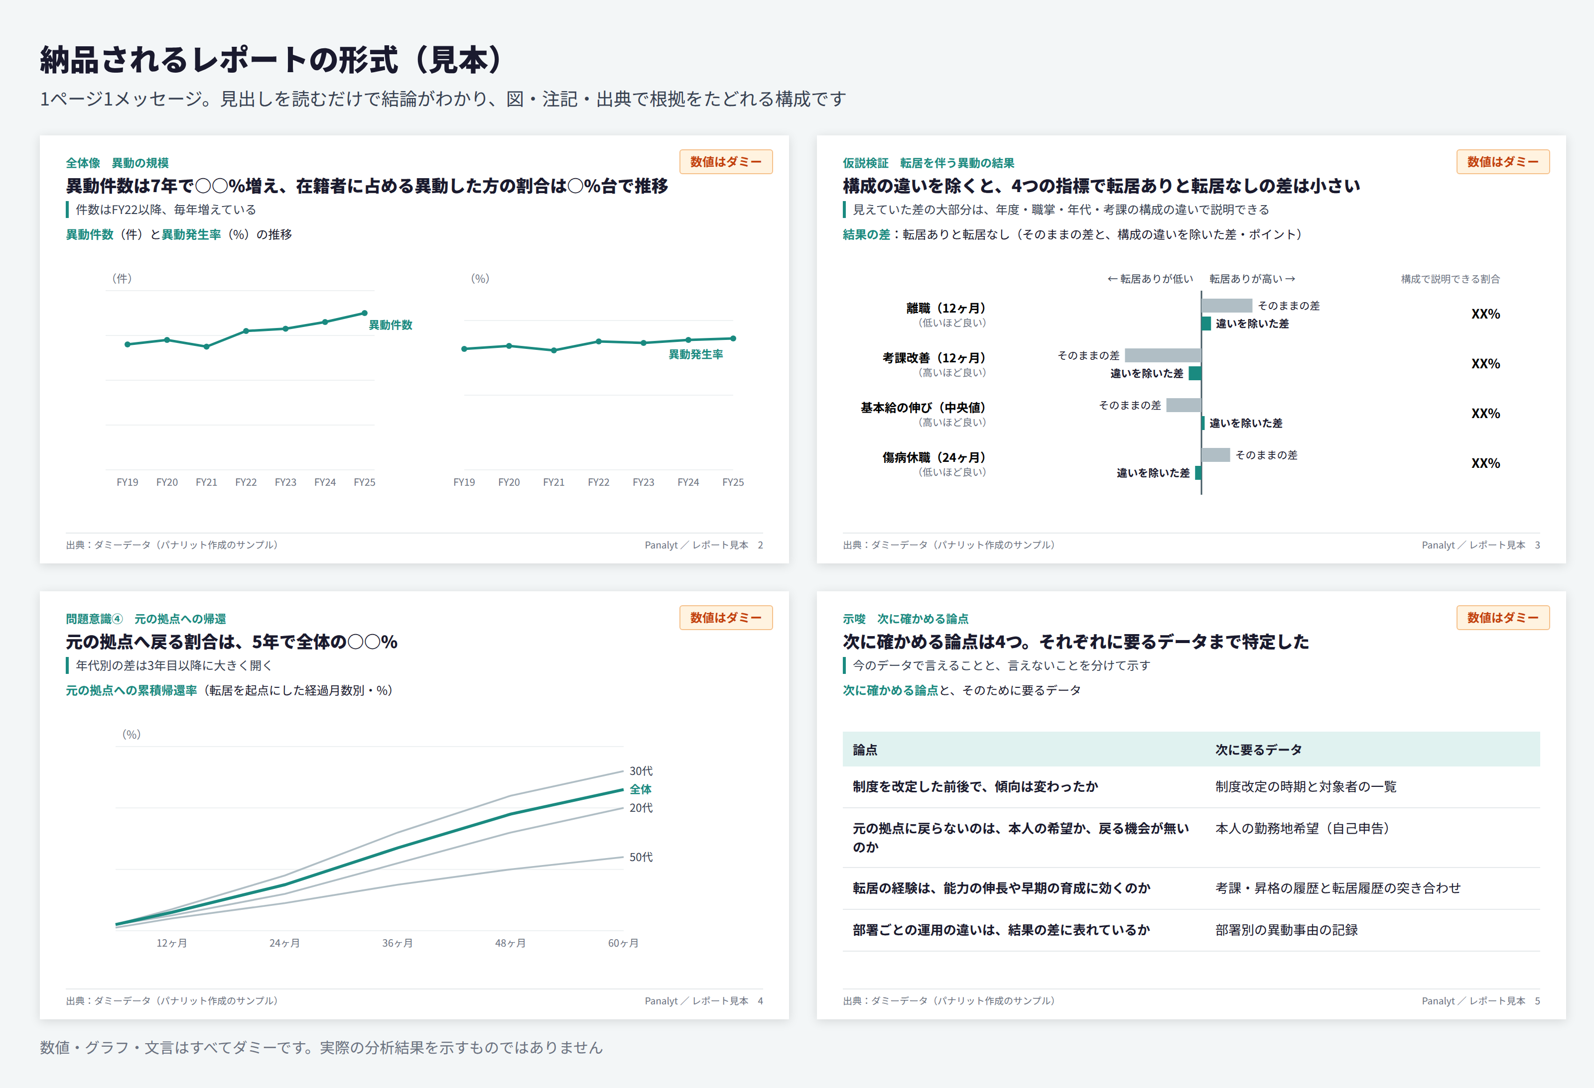Click the 50代 line label
The width and height of the screenshot is (1594, 1088).
pos(641,857)
